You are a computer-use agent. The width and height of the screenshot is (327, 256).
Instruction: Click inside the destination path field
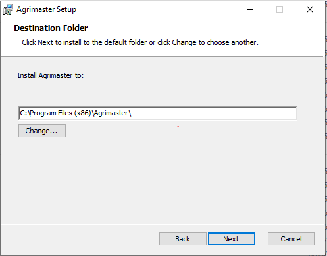pos(158,113)
